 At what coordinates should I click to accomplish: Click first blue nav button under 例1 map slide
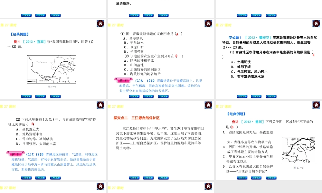coord(26,96)
